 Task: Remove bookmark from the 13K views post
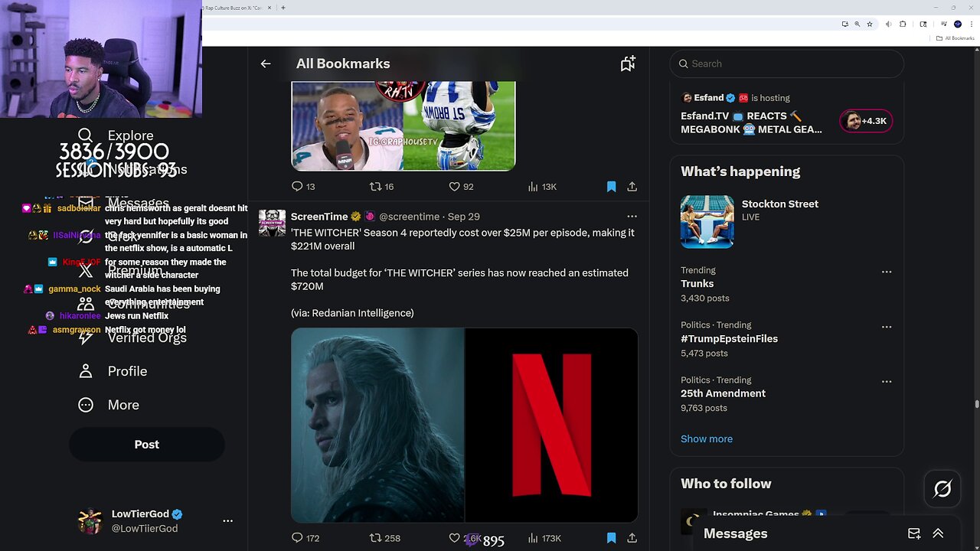(611, 187)
